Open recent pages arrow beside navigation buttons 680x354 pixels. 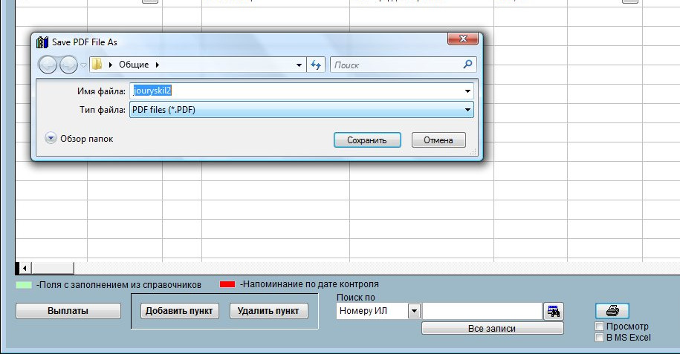[x=84, y=65]
